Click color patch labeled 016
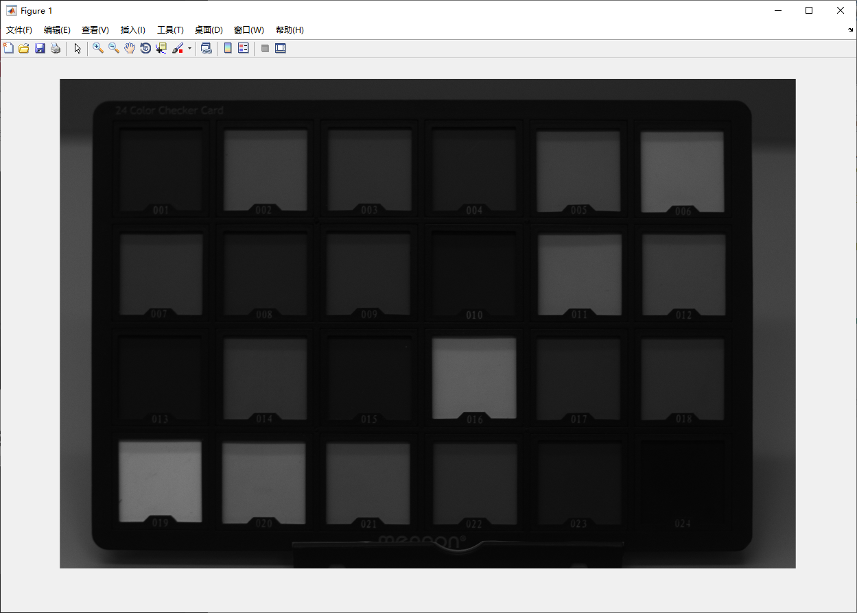 tap(474, 377)
